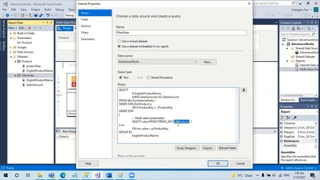Image resolution: width=320 pixels, height=180 pixels.
Task: Click New data source button
Action: 208,62
